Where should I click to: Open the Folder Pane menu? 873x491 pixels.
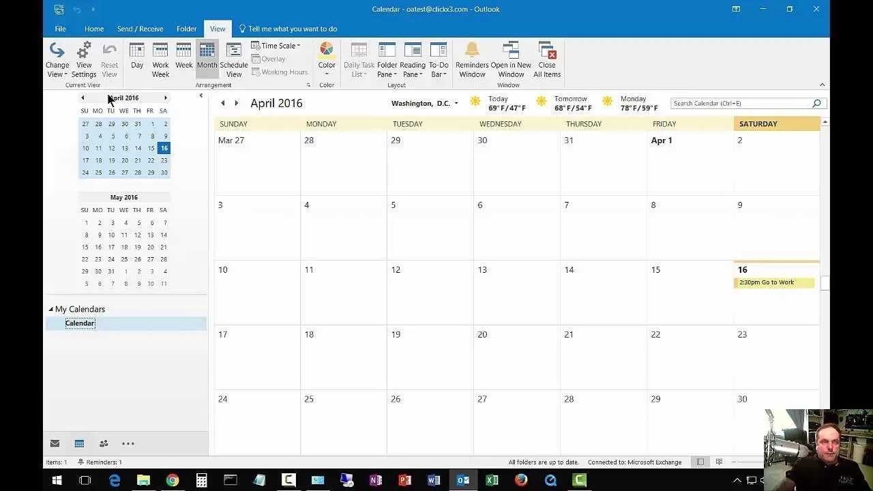pos(387,60)
